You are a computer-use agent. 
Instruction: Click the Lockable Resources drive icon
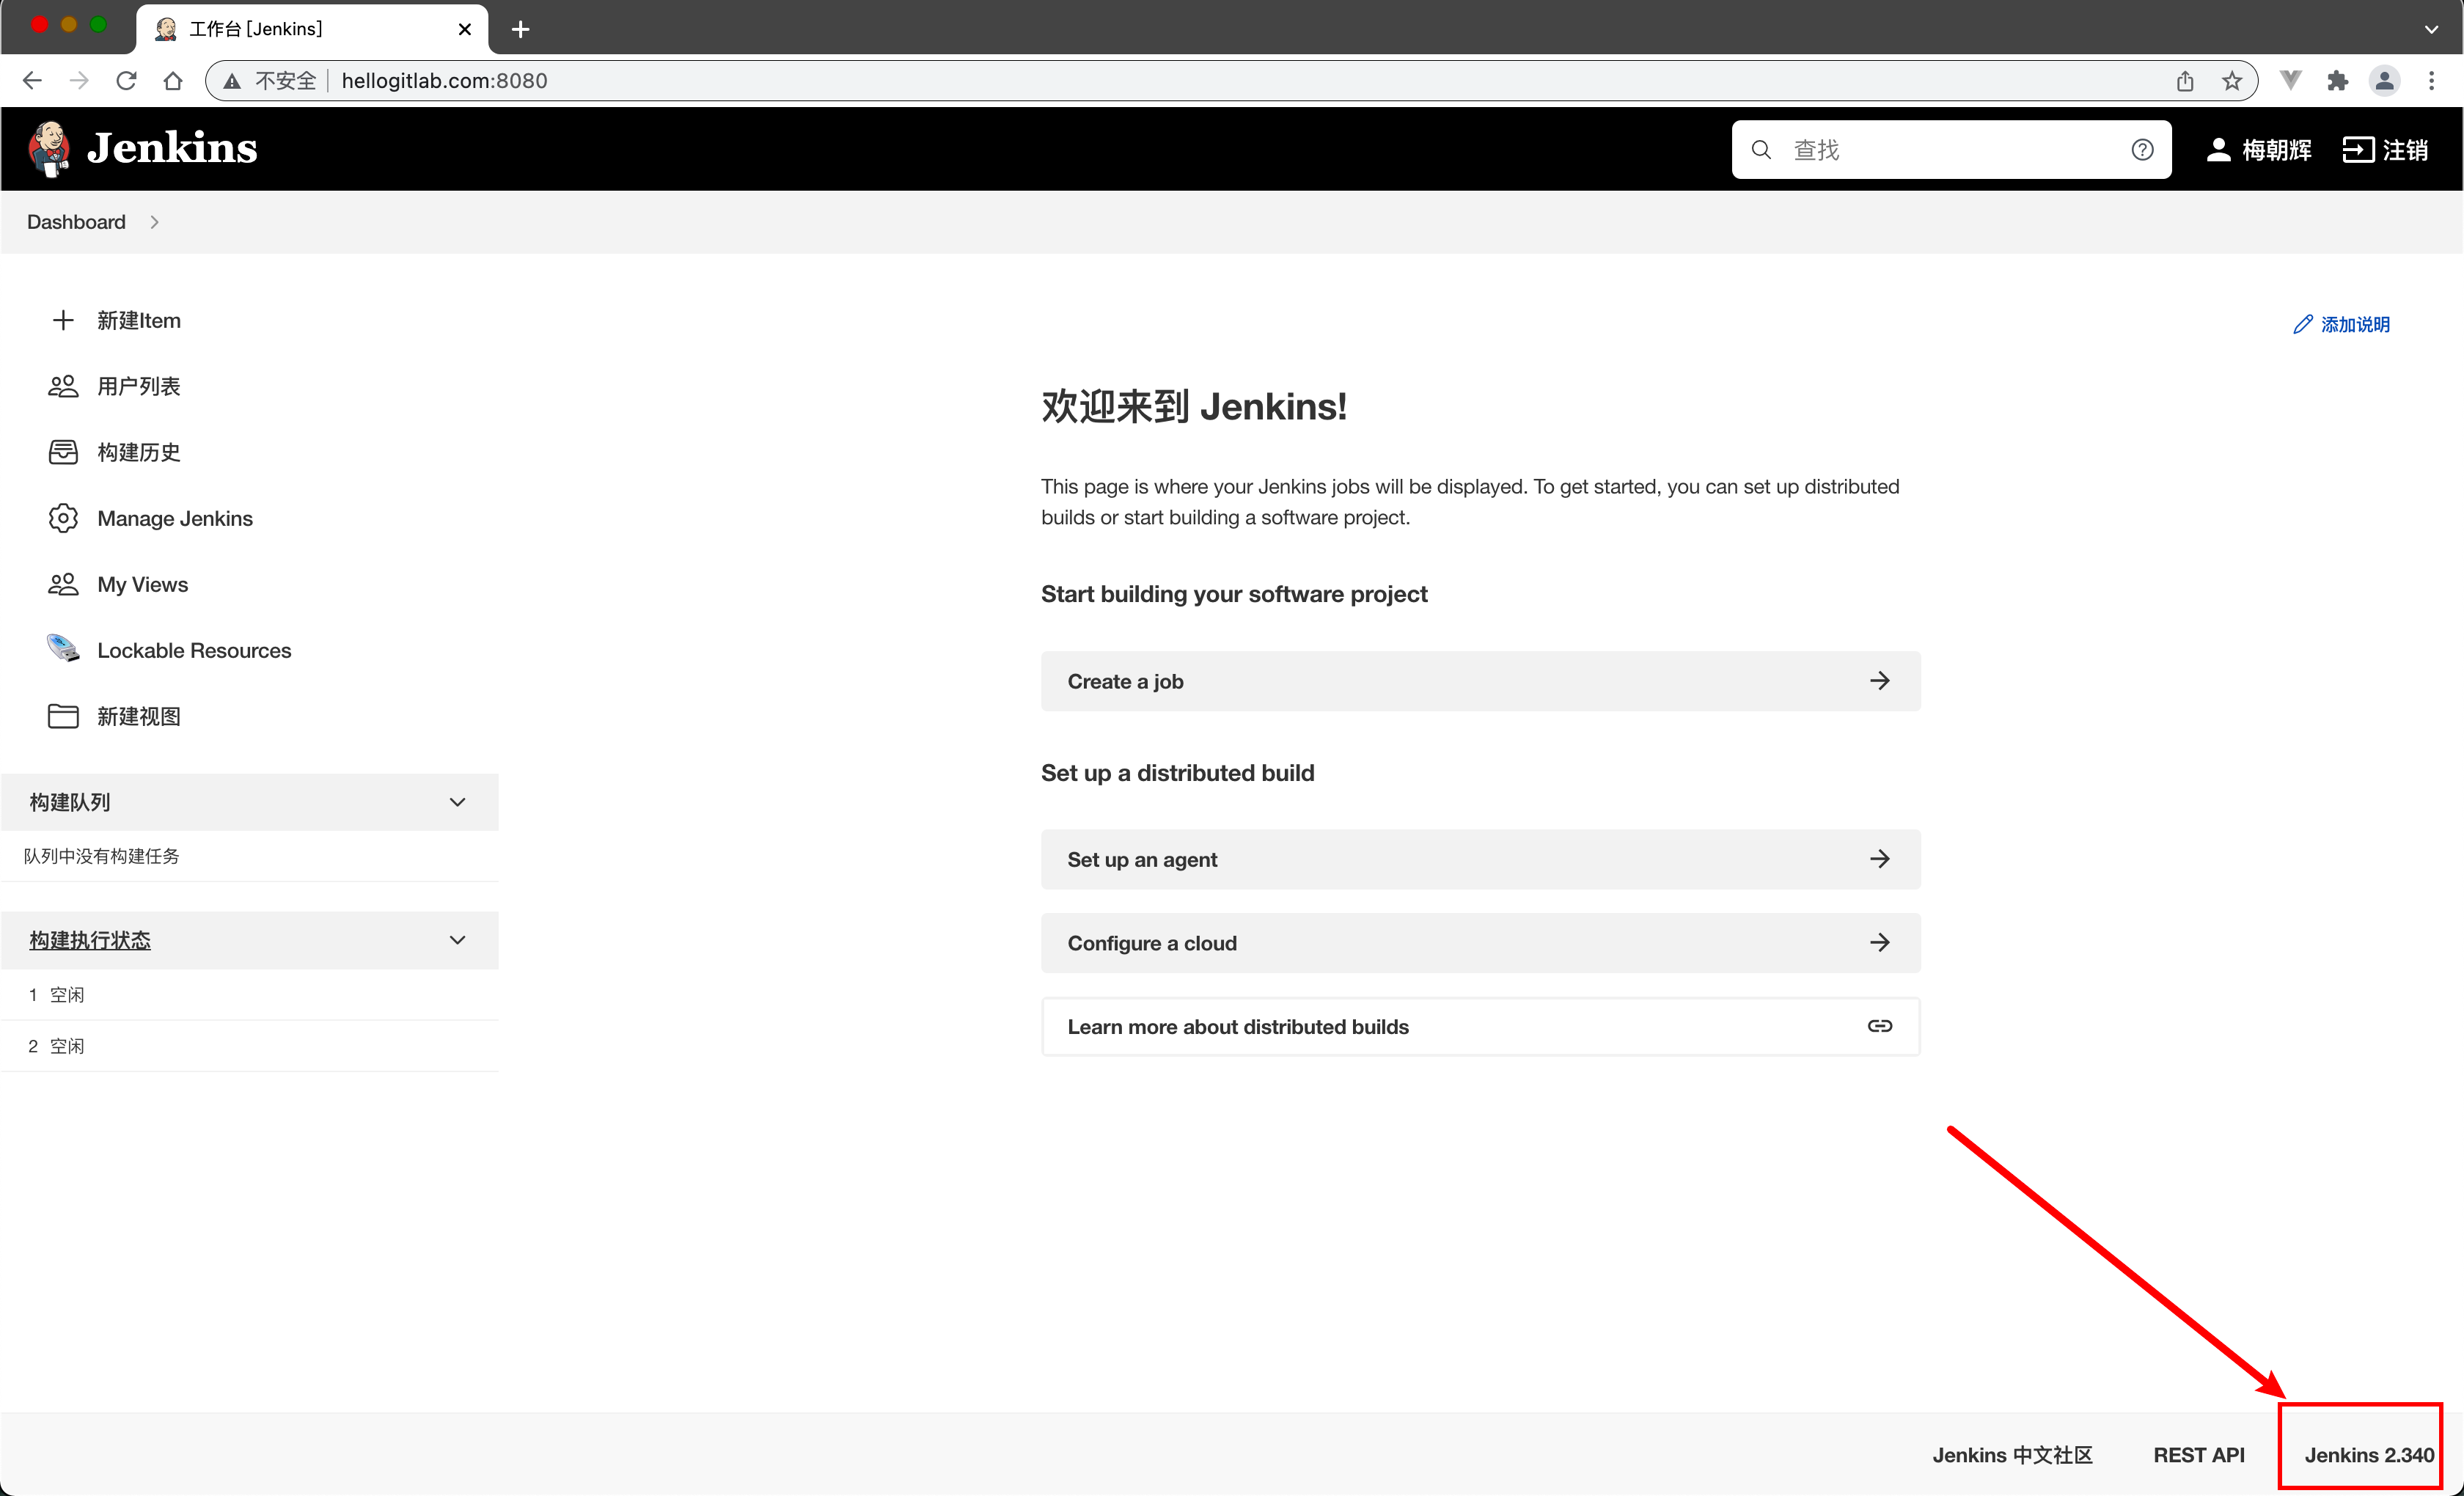pos(63,649)
